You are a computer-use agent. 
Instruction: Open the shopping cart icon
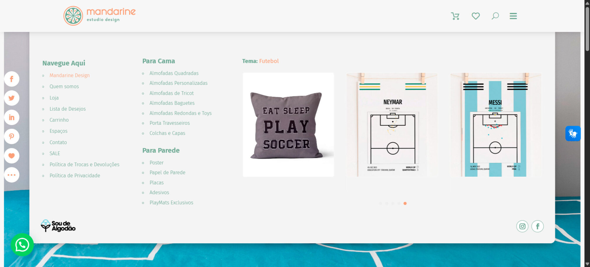455,16
